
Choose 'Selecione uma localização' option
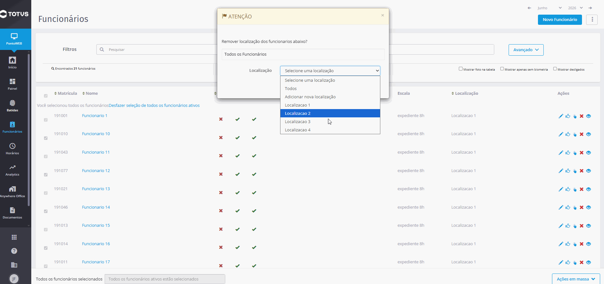pyautogui.click(x=330, y=80)
